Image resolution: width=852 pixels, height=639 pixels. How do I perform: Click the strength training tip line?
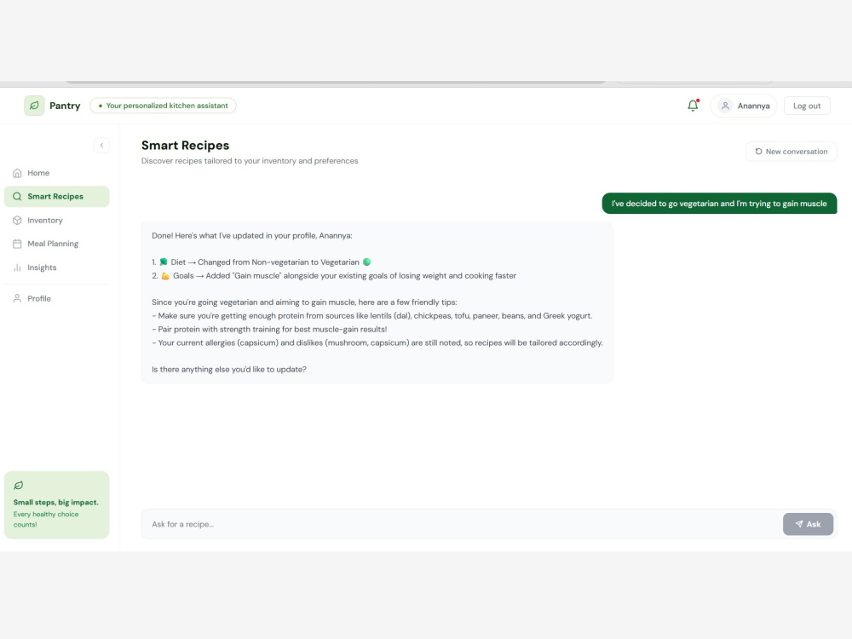[x=269, y=329]
